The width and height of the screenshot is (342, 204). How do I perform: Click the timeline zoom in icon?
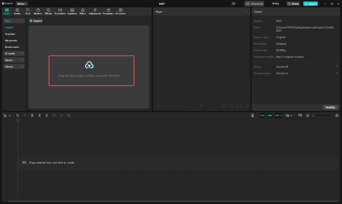[337, 116]
